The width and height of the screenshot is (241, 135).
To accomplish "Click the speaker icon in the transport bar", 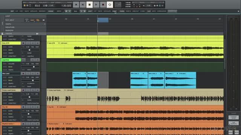I will point(144,6).
